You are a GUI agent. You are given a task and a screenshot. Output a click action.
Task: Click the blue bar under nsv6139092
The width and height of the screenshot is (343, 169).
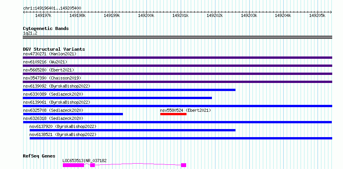[x=129, y=90]
